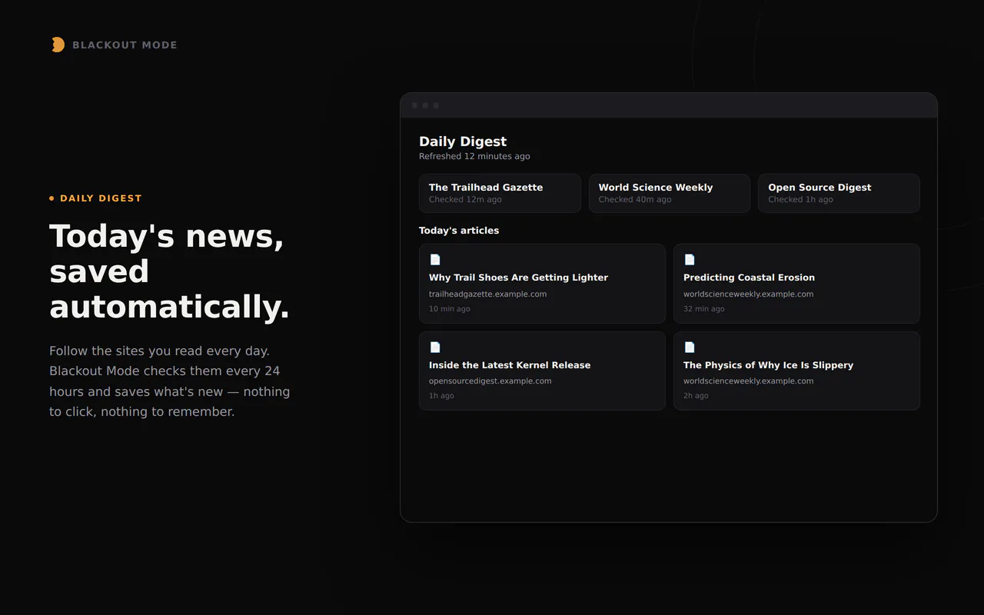Click Refreshed 12 minutes ago status text
This screenshot has height=615, width=984.
474,156
